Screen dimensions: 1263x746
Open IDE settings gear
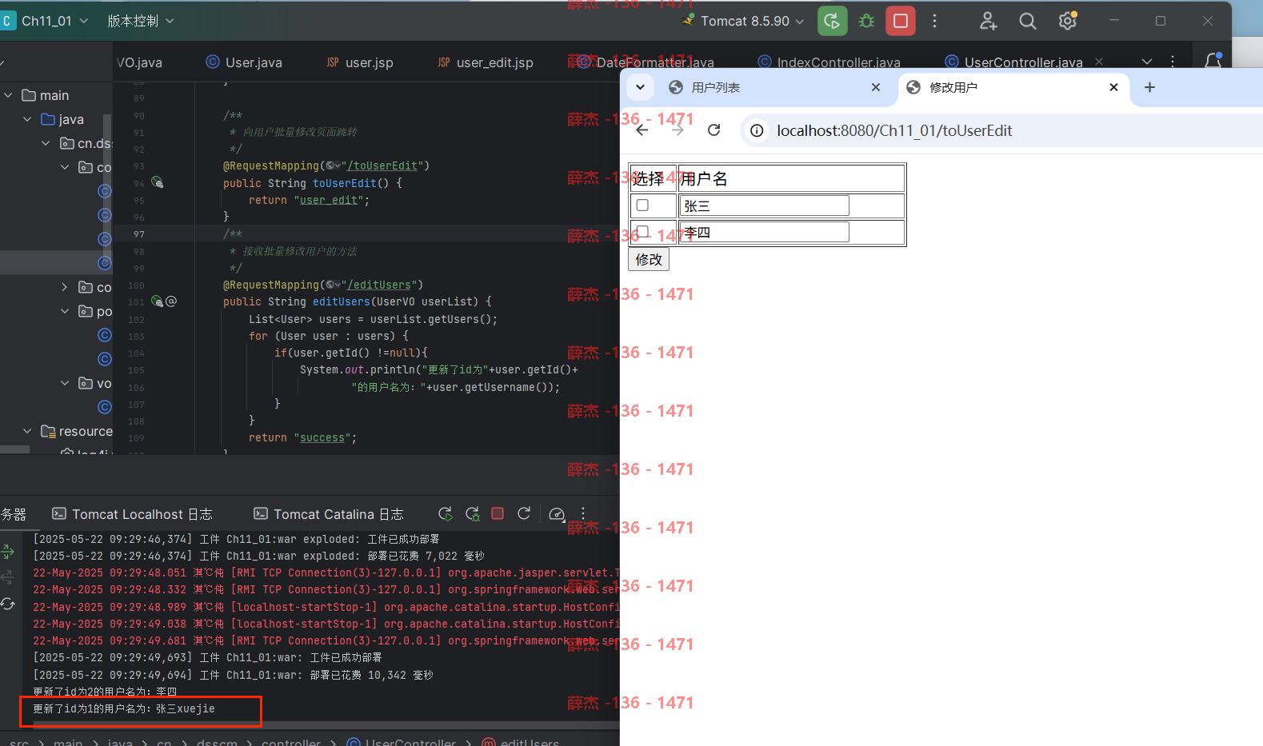pyautogui.click(x=1067, y=21)
